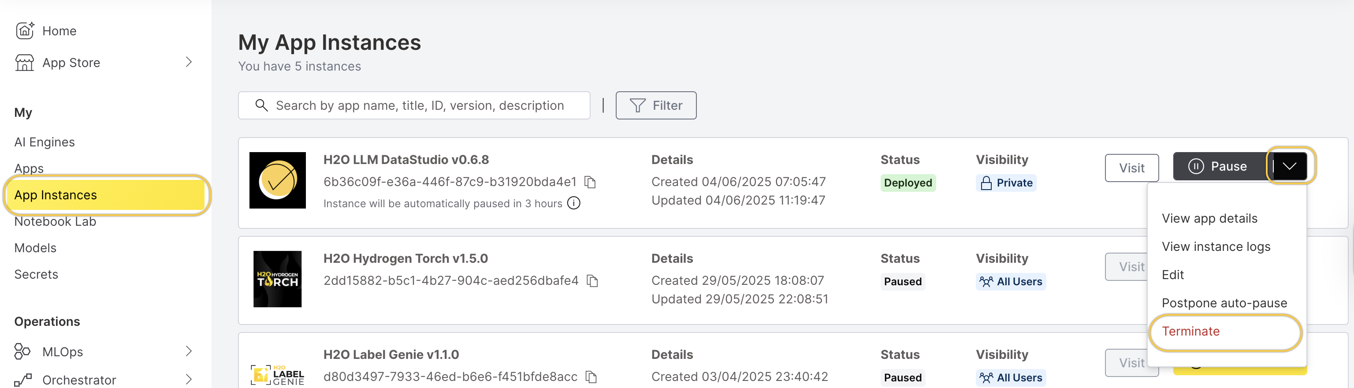
Task: Focus the app instance search field
Action: point(414,105)
